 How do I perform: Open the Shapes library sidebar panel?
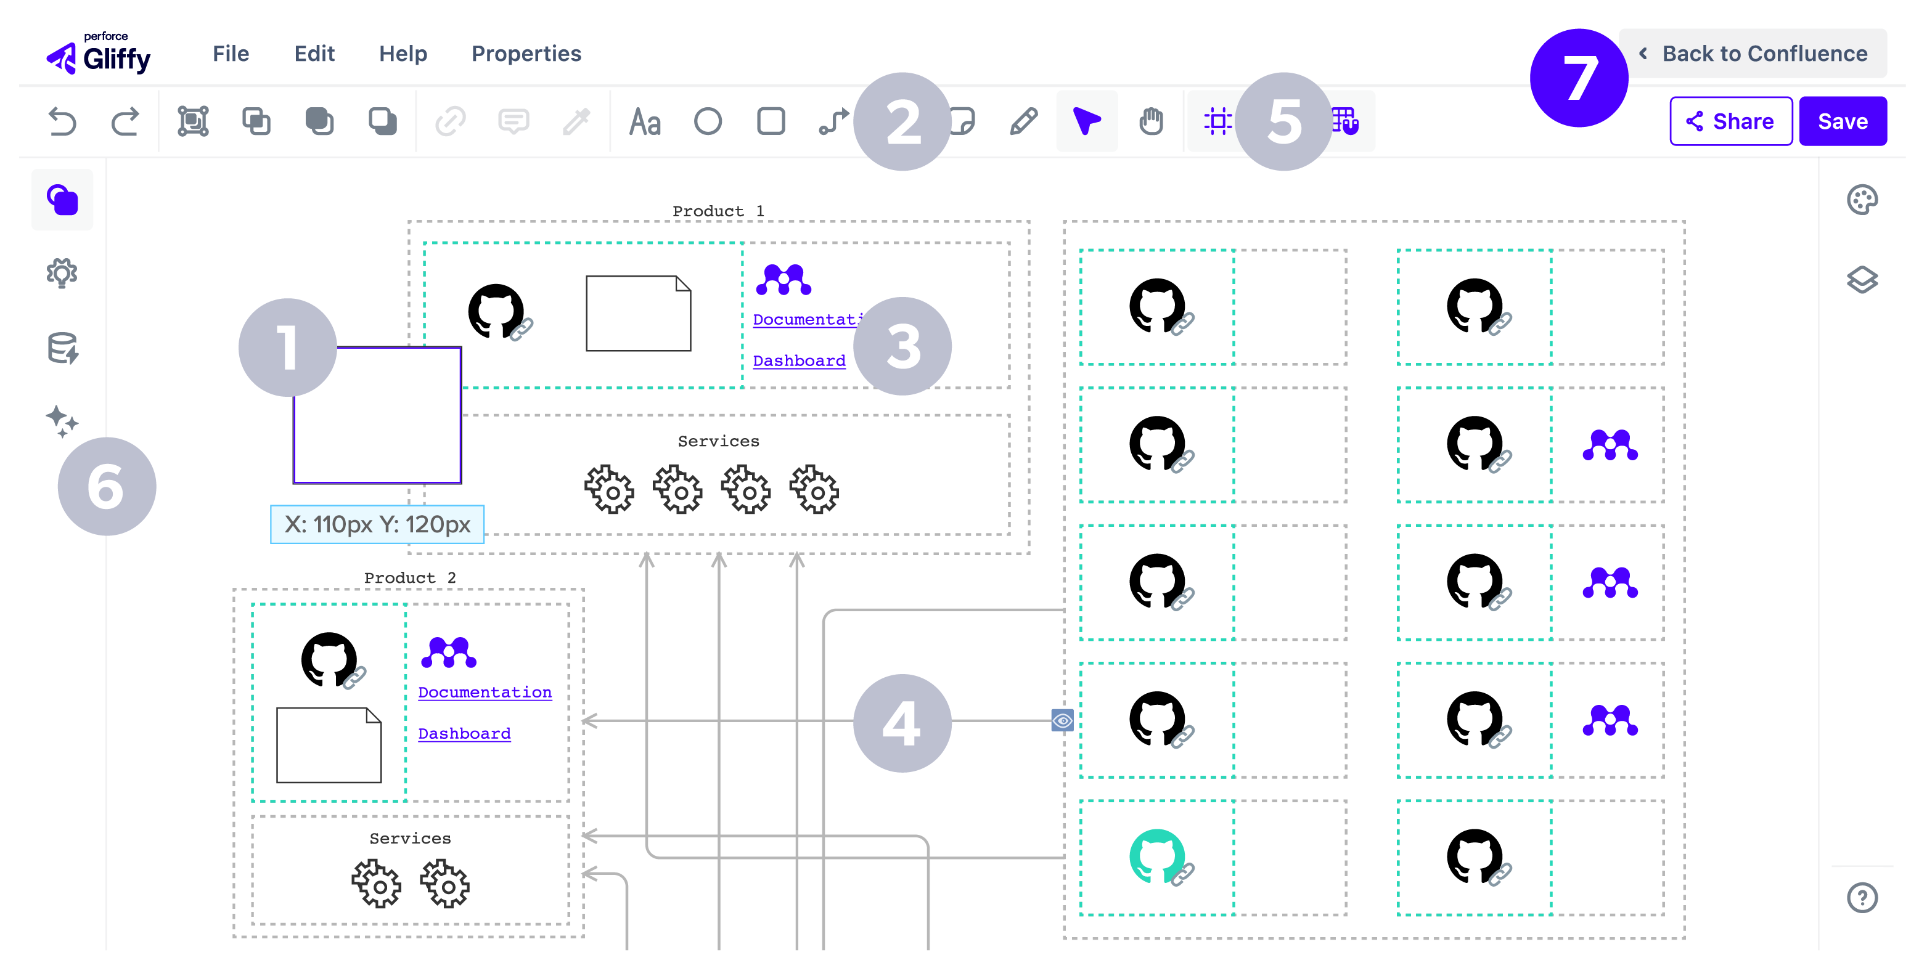pyautogui.click(x=62, y=200)
